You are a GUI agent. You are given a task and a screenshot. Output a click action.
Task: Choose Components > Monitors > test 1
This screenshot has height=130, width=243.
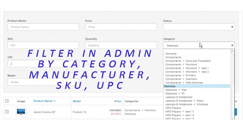tap(187, 68)
